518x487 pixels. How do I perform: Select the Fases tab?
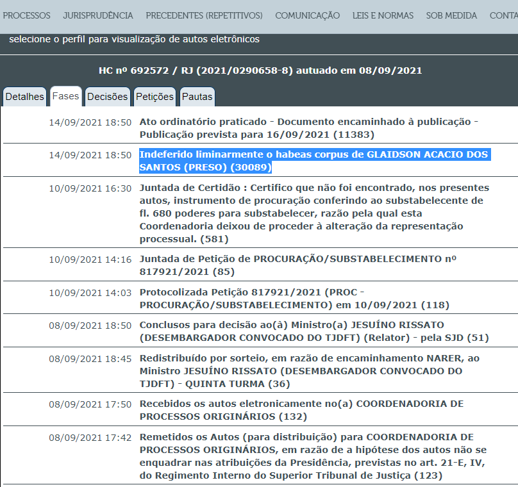(x=66, y=96)
